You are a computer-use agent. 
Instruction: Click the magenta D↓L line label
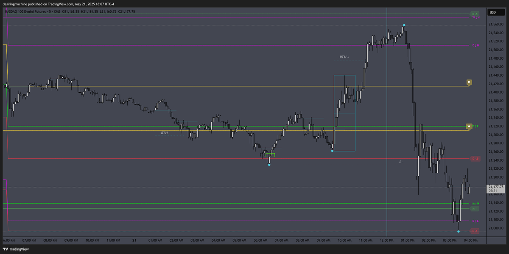475,221
